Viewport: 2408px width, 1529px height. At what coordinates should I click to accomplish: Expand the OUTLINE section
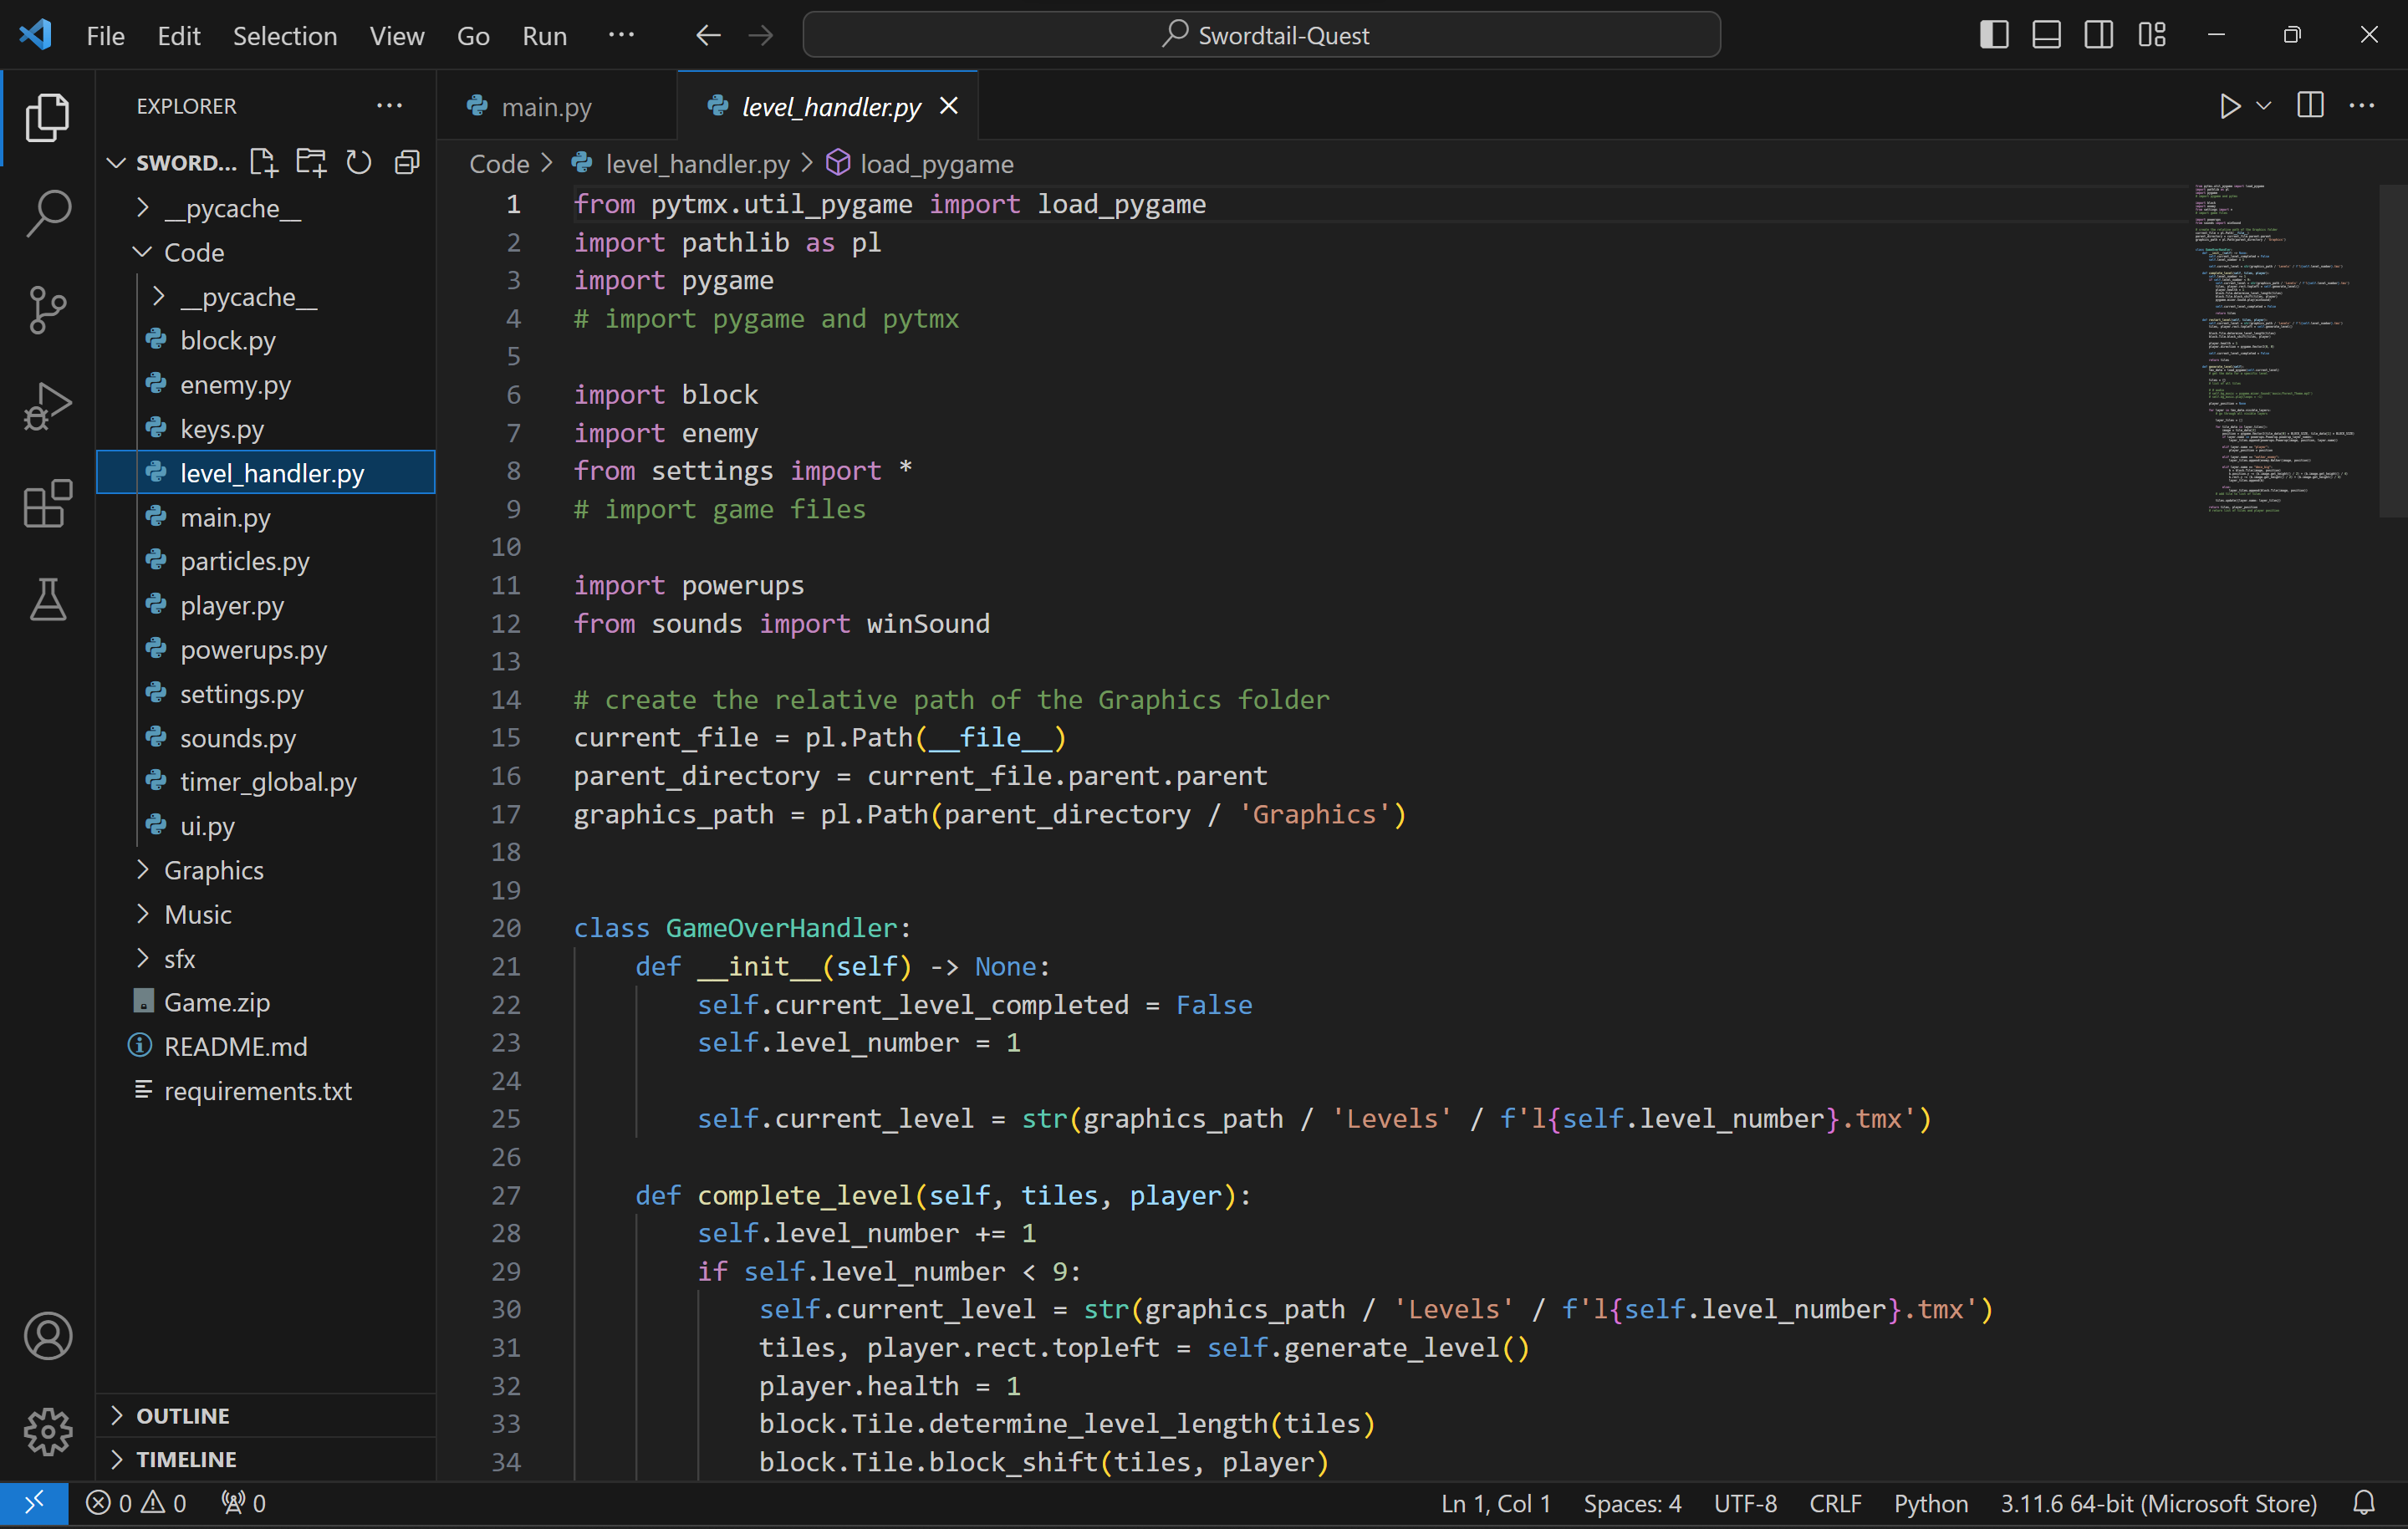(x=183, y=1415)
